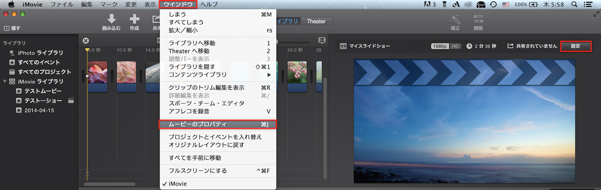Open the ヘルプ menu

(x=209, y=4)
